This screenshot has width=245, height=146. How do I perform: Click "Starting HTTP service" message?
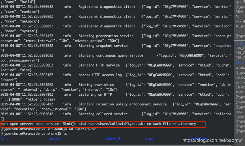point(99,65)
